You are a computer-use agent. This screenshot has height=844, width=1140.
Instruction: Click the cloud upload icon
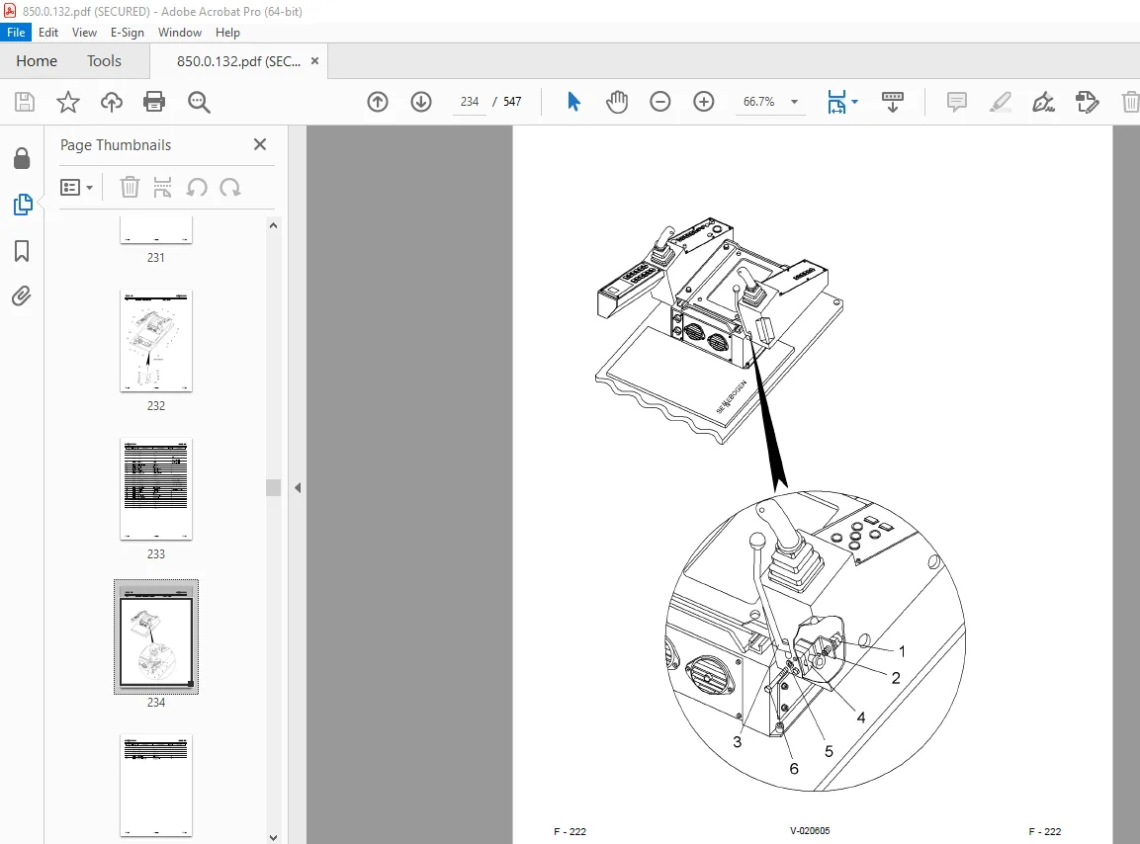click(x=112, y=102)
